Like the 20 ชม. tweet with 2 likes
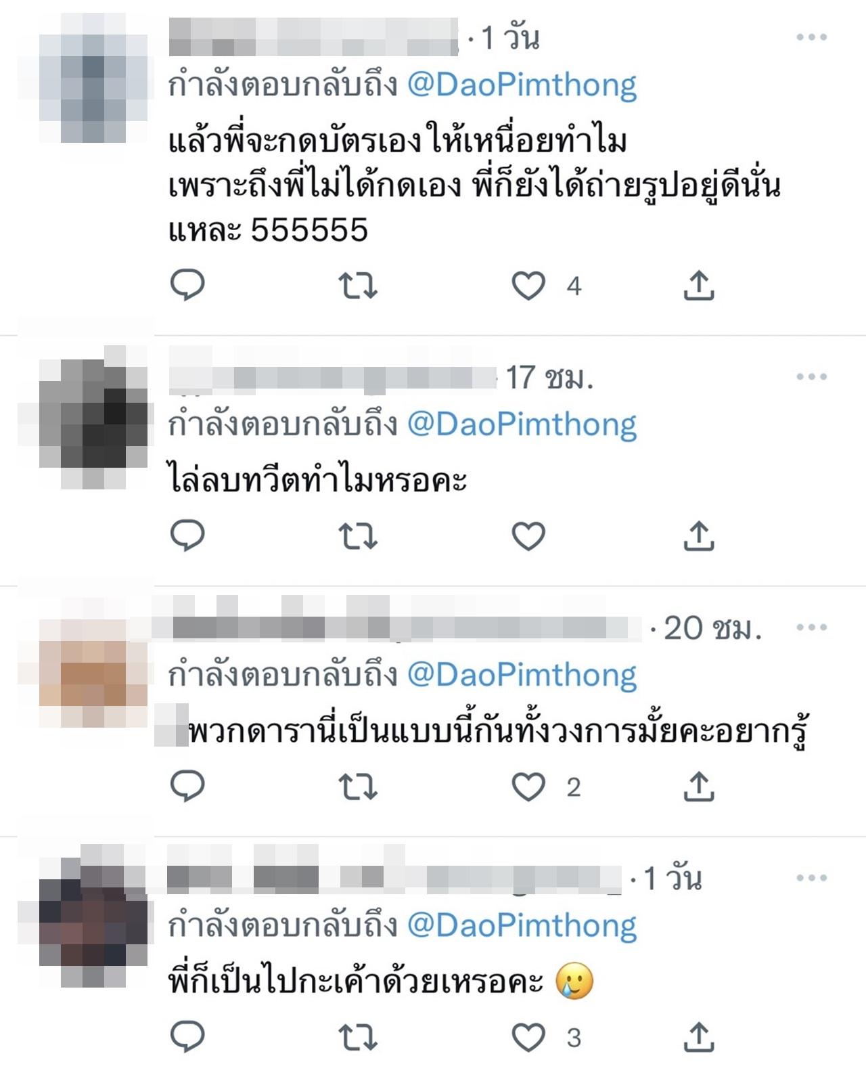866x1081 pixels. coord(528,787)
